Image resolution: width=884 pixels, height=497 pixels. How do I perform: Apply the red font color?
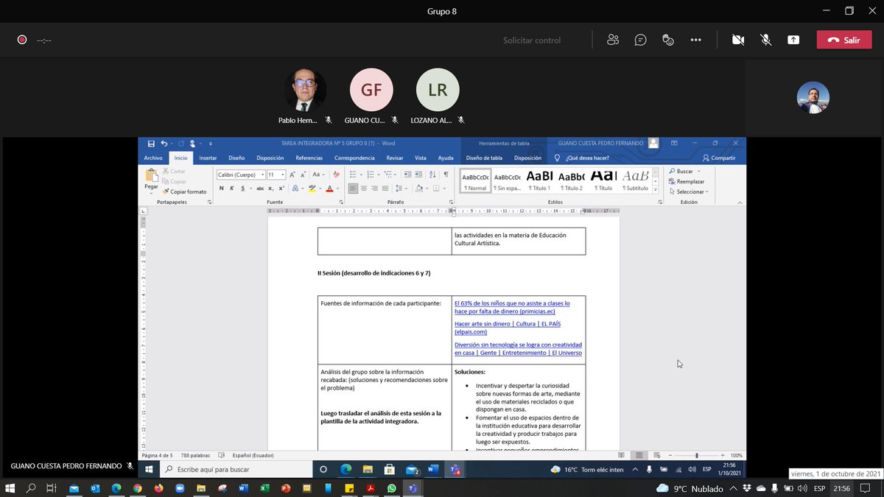coord(329,188)
